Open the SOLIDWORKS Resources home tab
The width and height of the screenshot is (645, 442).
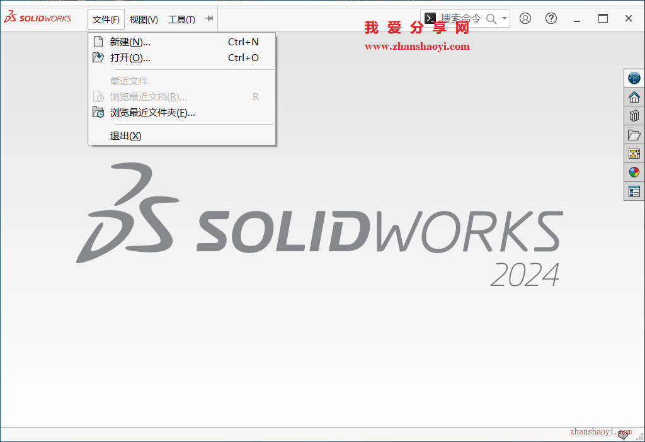(634, 97)
